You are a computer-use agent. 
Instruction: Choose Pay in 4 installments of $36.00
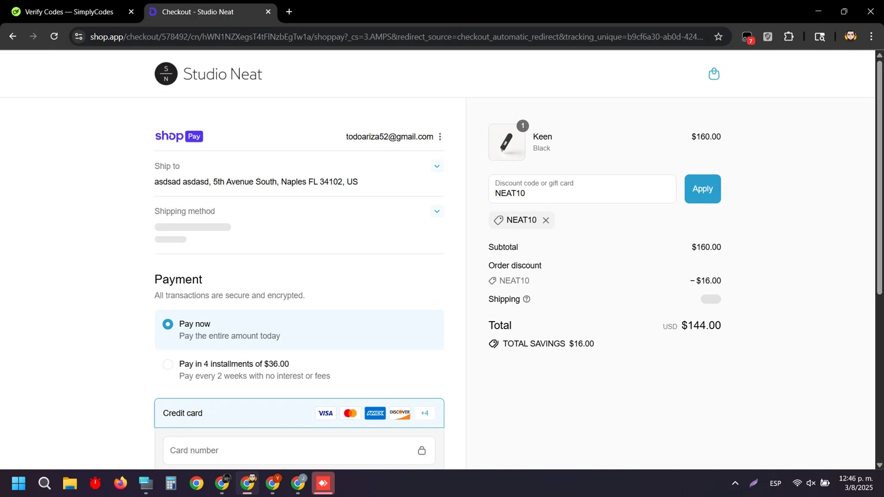point(168,365)
